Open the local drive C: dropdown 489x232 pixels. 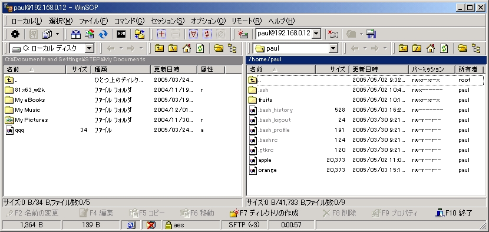[89, 48]
